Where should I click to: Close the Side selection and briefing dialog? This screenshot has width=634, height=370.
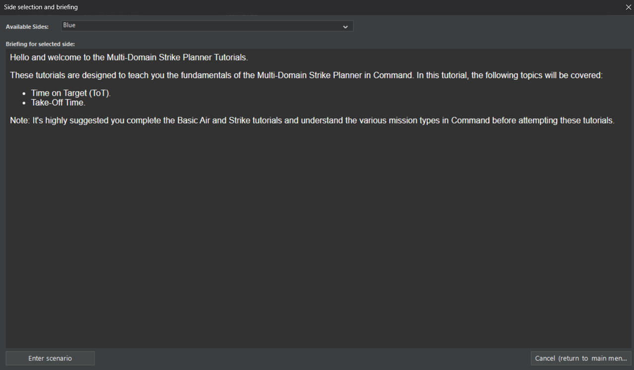[x=628, y=7]
